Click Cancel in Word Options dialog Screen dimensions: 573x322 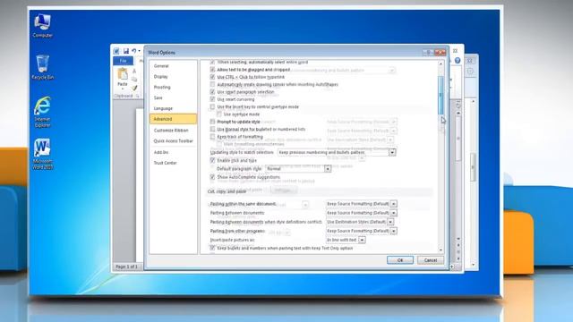coord(431,260)
